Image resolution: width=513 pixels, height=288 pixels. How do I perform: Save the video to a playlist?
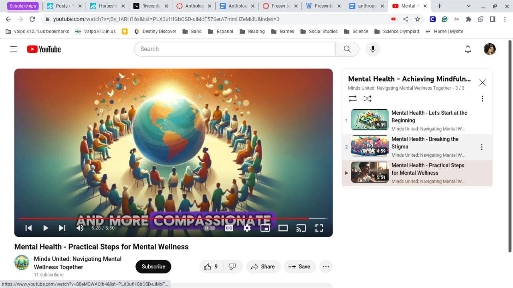(x=300, y=267)
